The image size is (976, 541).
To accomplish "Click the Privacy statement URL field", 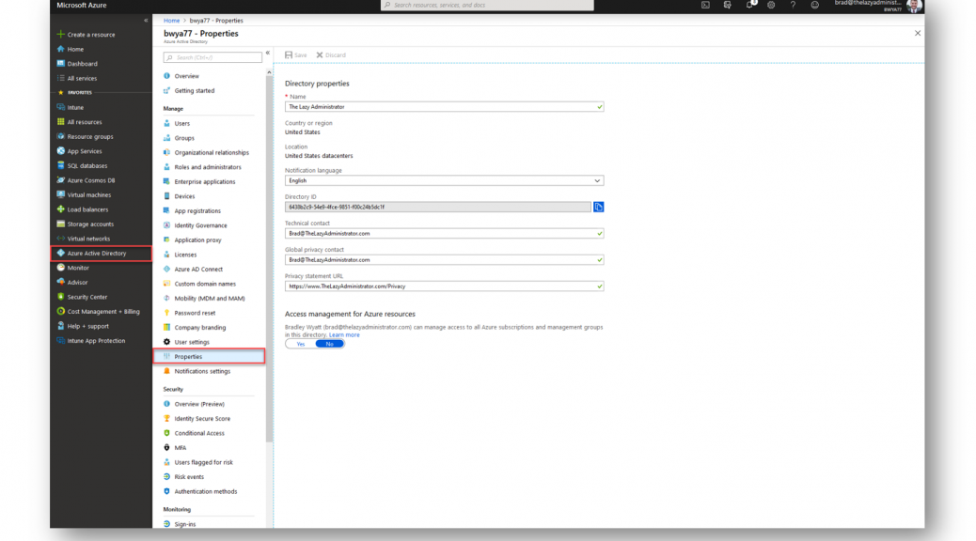I will coord(445,286).
